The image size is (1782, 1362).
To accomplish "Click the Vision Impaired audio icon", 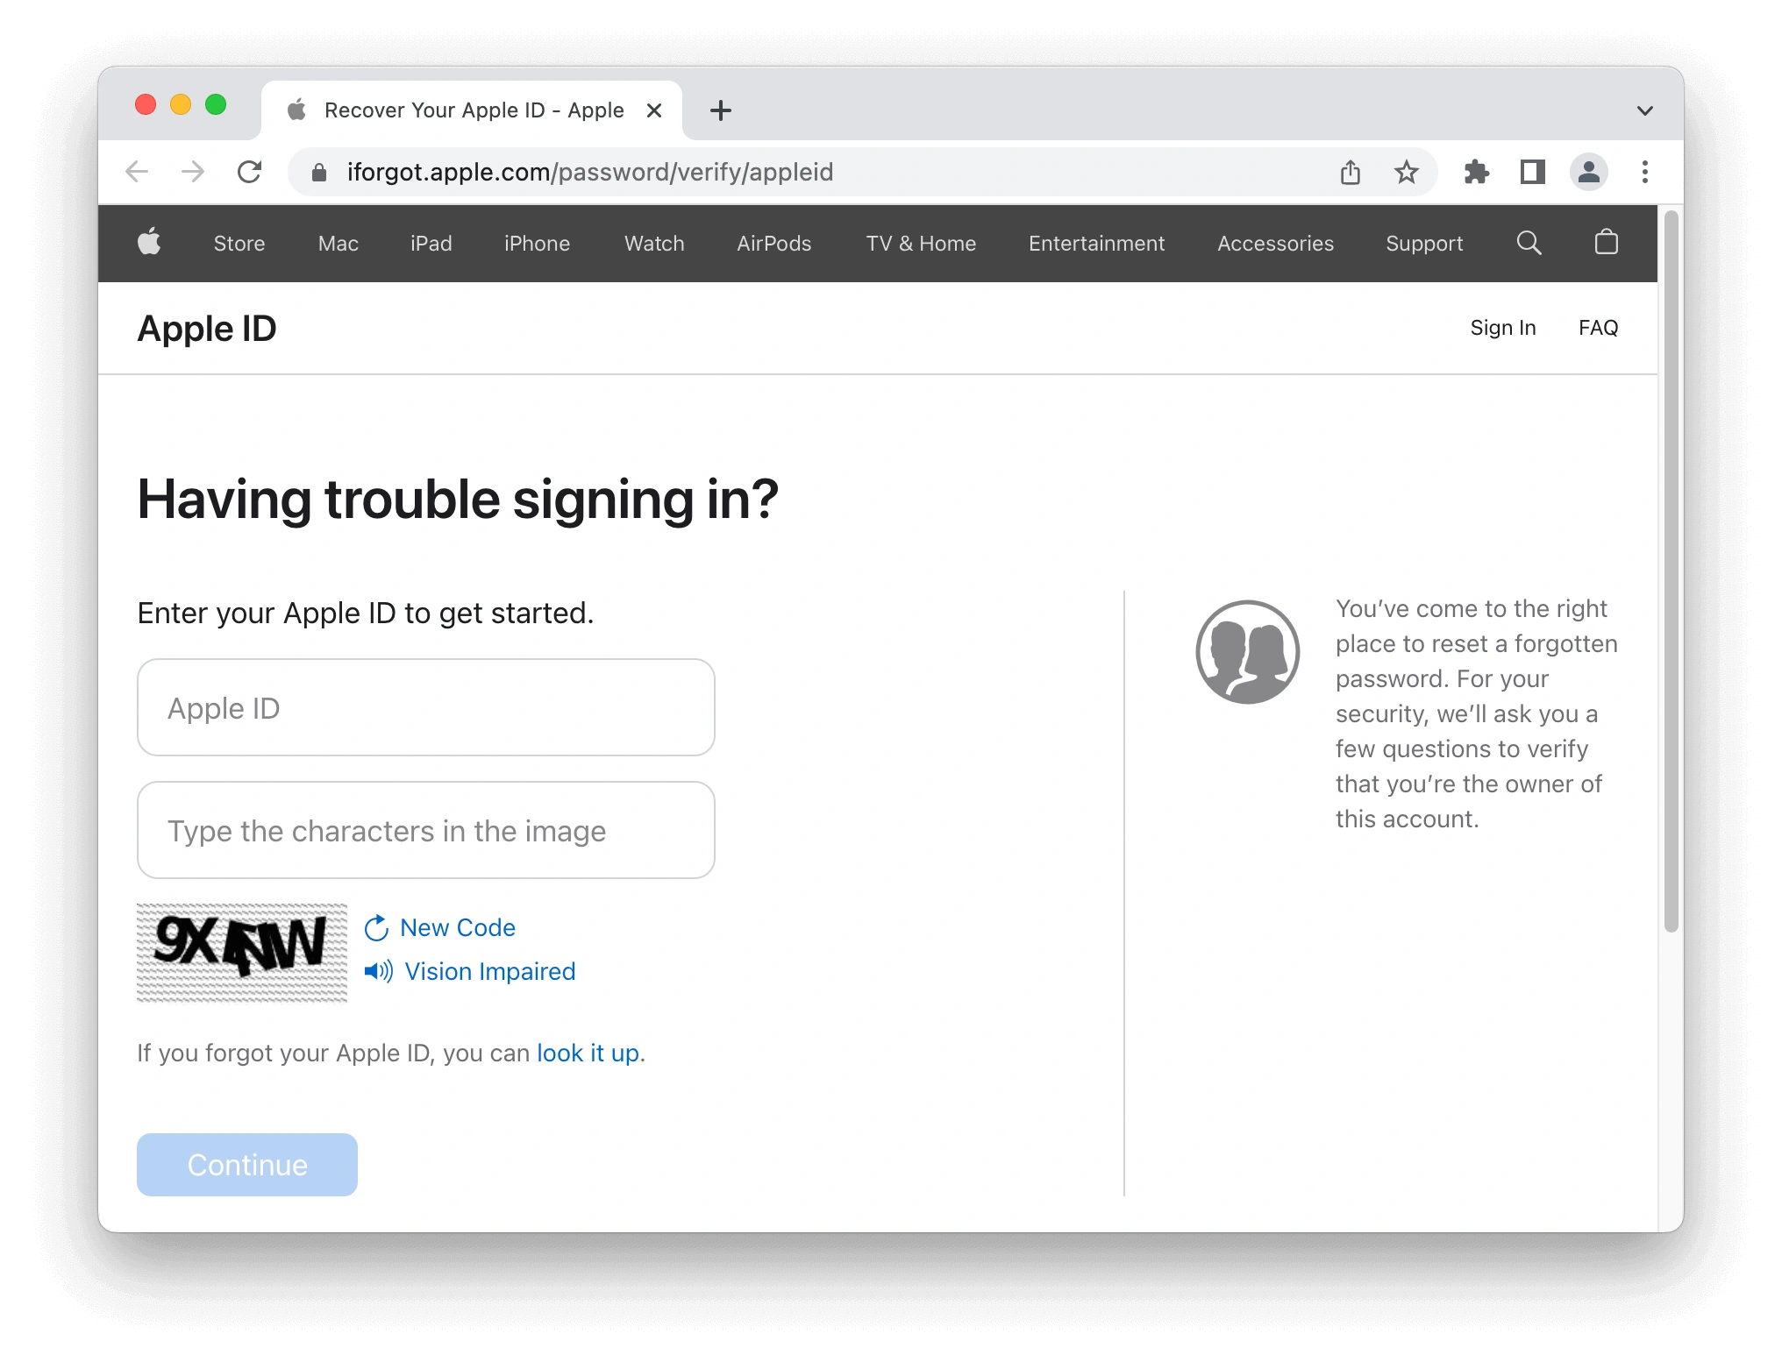I will point(376,970).
